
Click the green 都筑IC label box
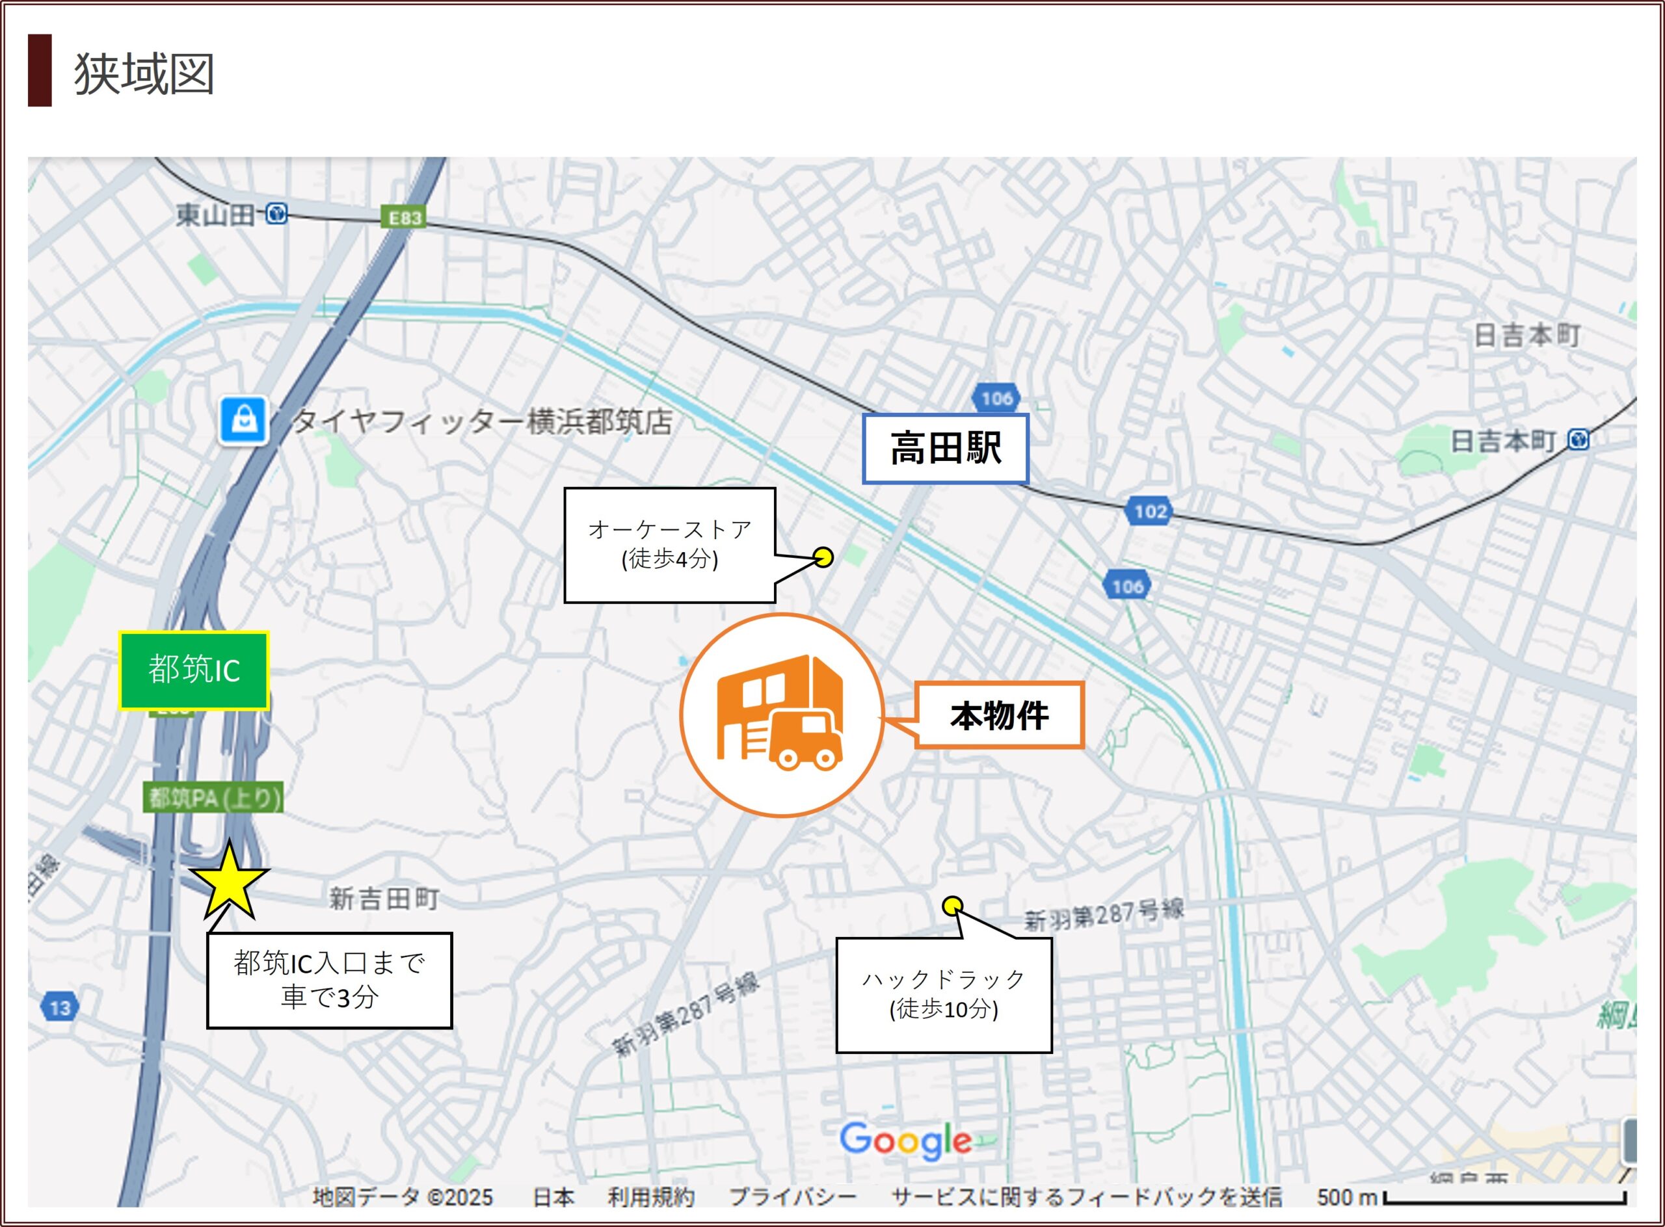194,670
